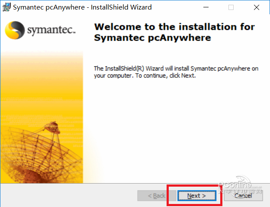The height and width of the screenshot is (207, 270).
Task: Click the satellite dish banner image
Action: tap(42, 117)
